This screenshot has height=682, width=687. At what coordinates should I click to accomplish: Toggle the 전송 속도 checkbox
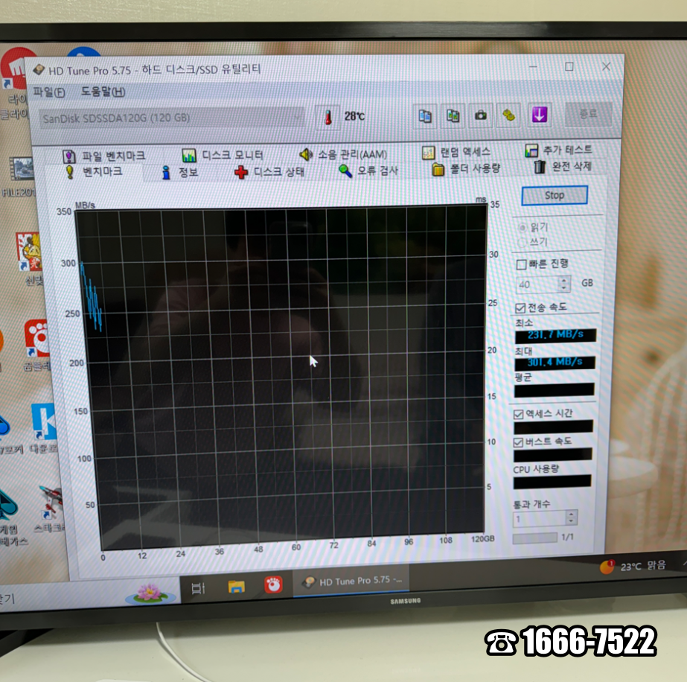click(x=520, y=308)
